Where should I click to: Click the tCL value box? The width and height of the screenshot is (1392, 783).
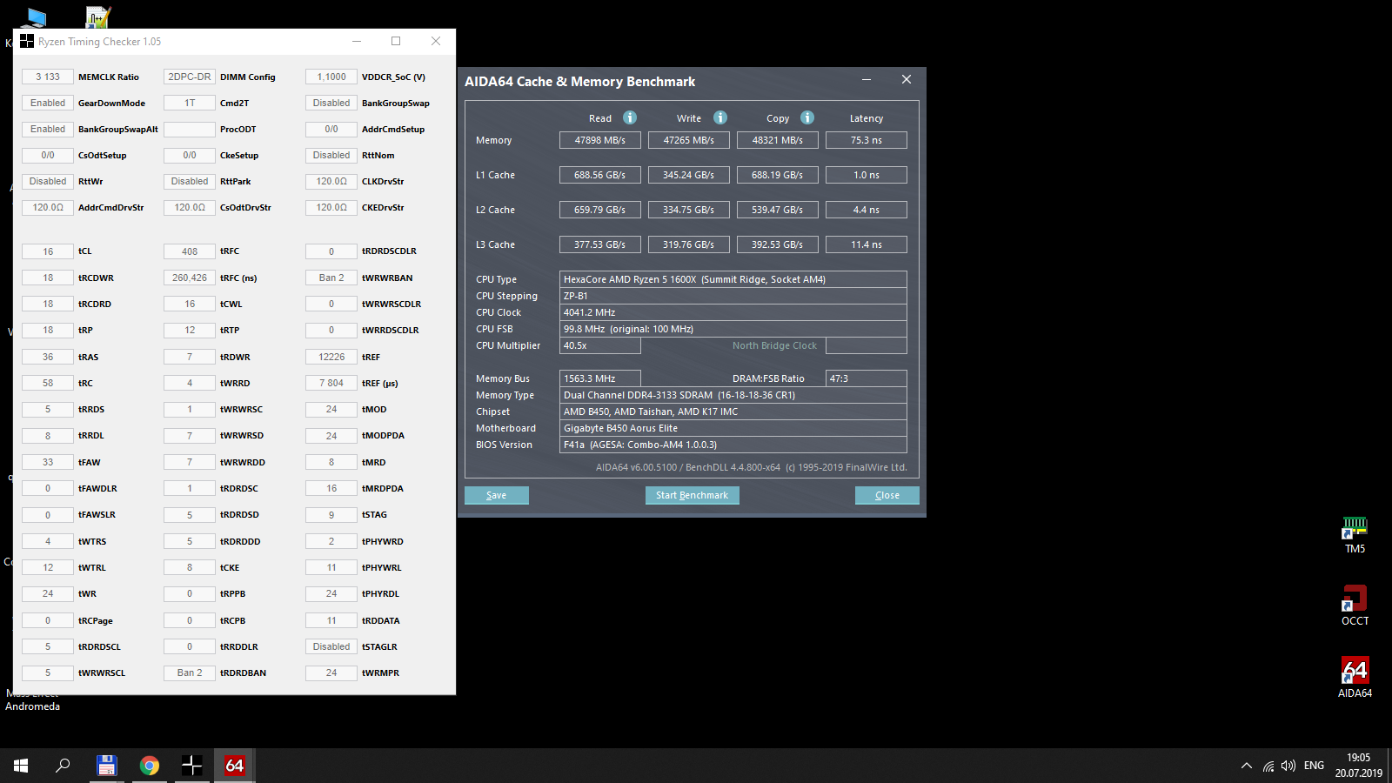[x=48, y=251]
